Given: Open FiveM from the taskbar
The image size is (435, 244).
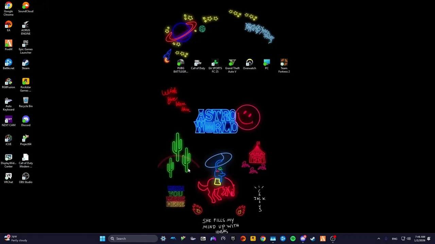Looking at the screenshot, I should coord(323,239).
